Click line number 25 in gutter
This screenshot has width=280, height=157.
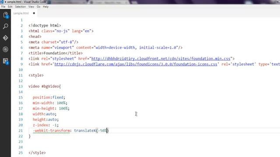pos(21,153)
